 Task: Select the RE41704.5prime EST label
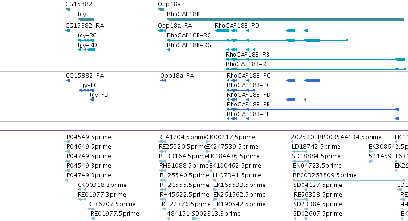[x=182, y=137]
